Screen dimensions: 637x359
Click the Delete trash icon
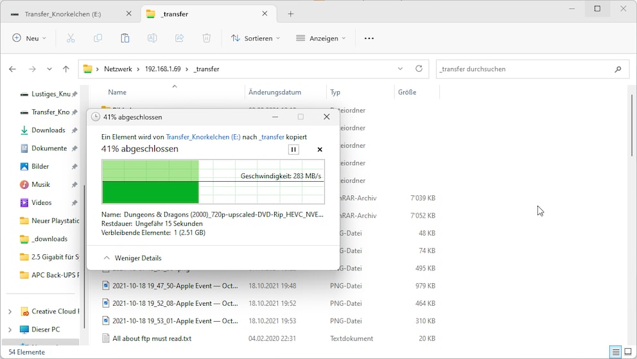[206, 38]
